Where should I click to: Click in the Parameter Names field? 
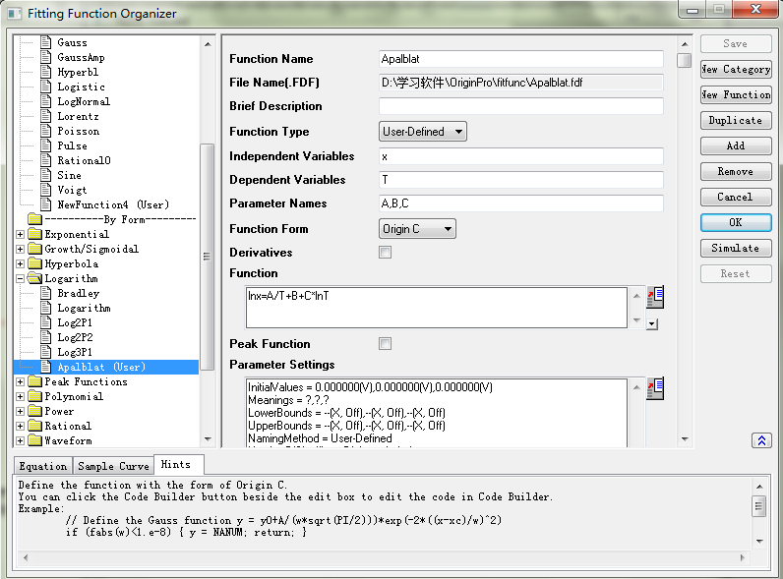(x=520, y=203)
